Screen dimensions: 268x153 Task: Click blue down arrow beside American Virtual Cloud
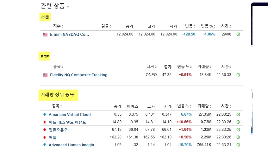45,114
